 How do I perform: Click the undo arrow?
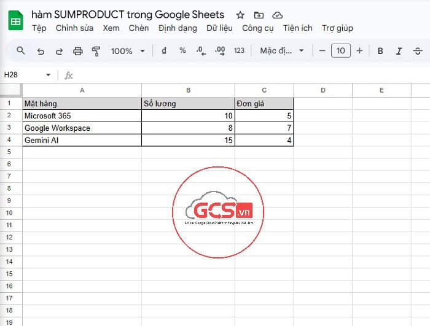tap(41, 51)
